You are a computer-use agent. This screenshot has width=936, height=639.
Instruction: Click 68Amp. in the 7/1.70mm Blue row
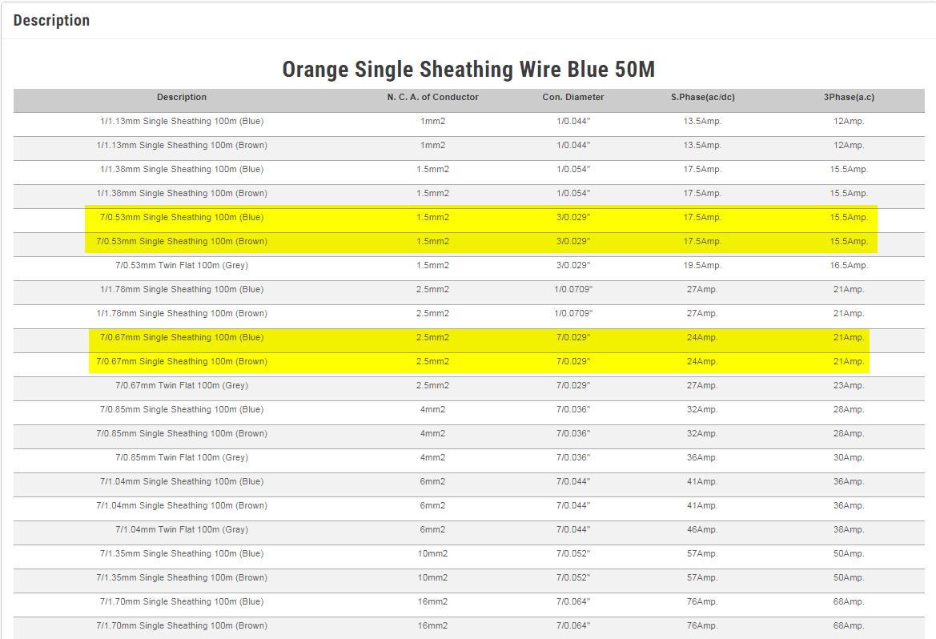click(x=849, y=601)
